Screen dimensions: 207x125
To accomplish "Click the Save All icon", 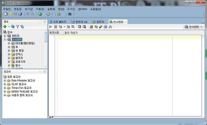I will [x=20, y=14].
